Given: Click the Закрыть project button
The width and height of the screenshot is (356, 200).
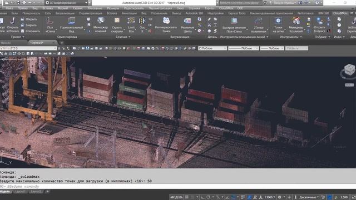Looking at the screenshot, I should tap(29, 25).
